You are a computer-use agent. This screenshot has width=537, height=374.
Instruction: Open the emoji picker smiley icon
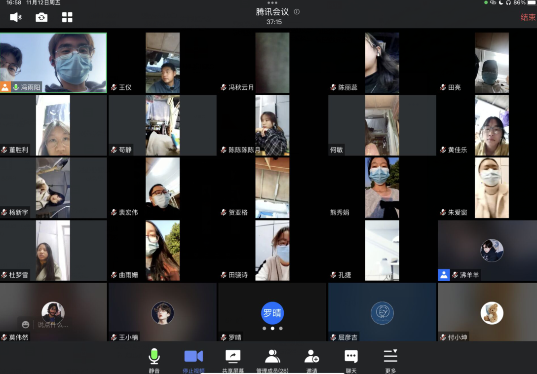26,325
